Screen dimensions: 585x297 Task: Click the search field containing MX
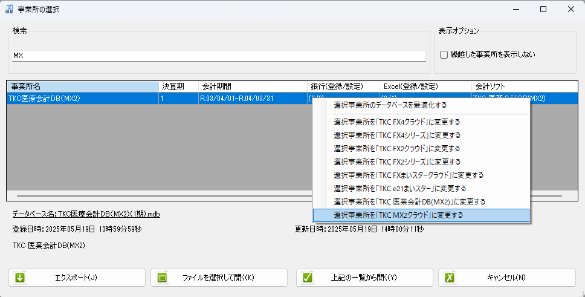pos(219,56)
